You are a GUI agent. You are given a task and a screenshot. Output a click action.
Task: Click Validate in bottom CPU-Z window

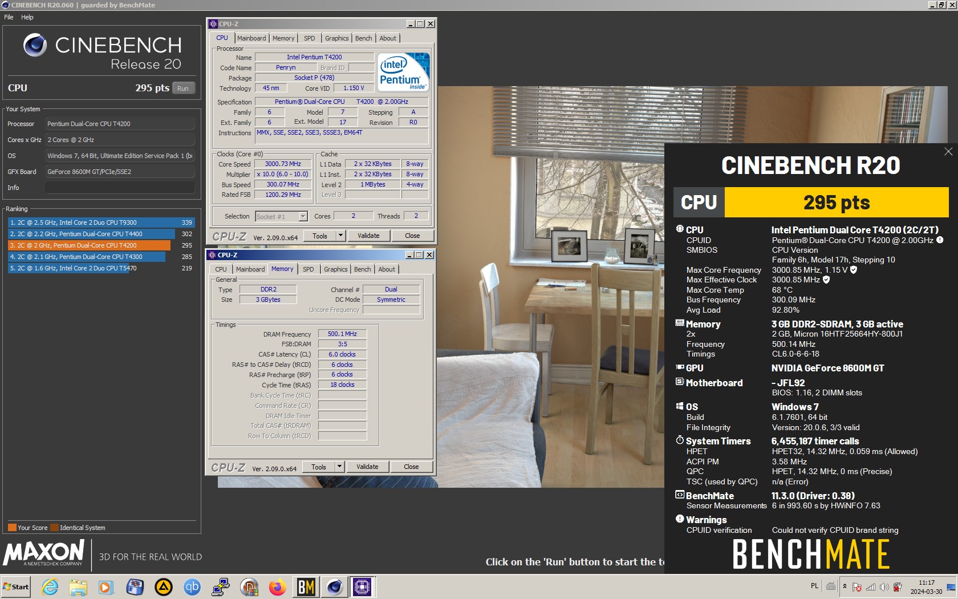click(367, 467)
